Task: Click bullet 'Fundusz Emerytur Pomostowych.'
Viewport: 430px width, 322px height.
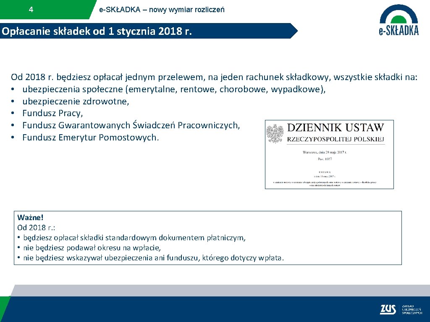Action: (91, 137)
